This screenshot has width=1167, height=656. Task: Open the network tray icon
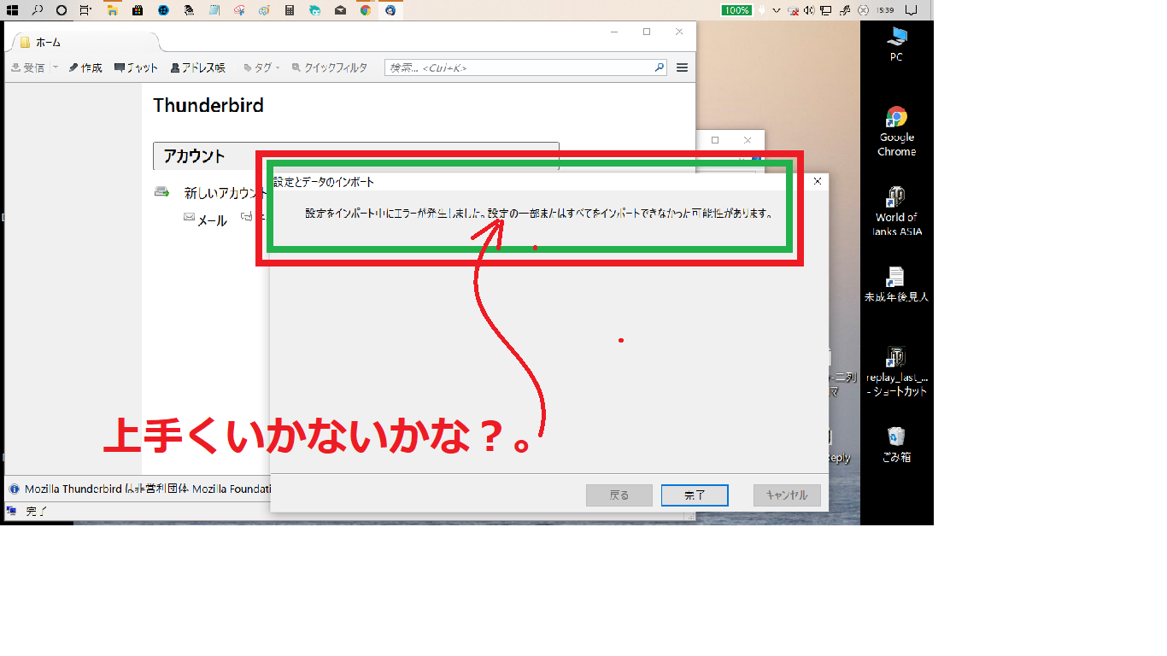(825, 10)
